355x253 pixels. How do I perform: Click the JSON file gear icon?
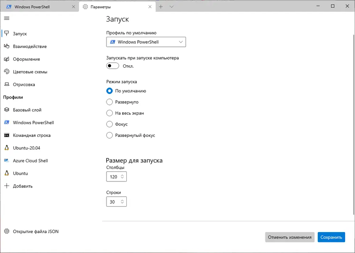pyautogui.click(x=6, y=231)
